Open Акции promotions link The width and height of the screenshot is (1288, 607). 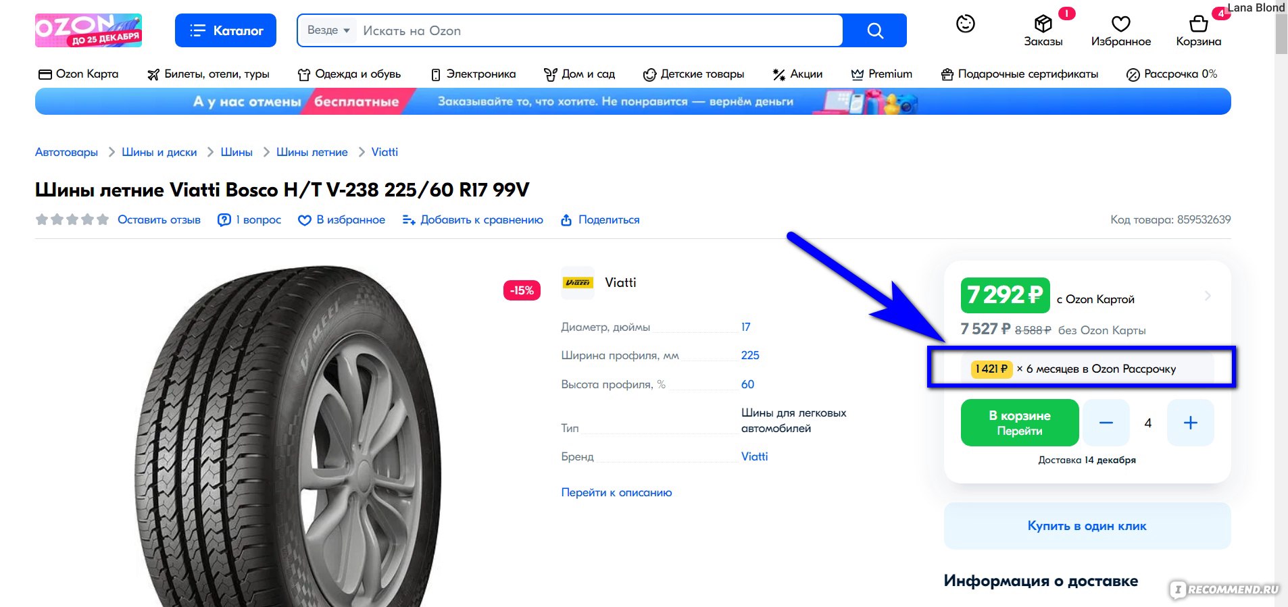797,74
